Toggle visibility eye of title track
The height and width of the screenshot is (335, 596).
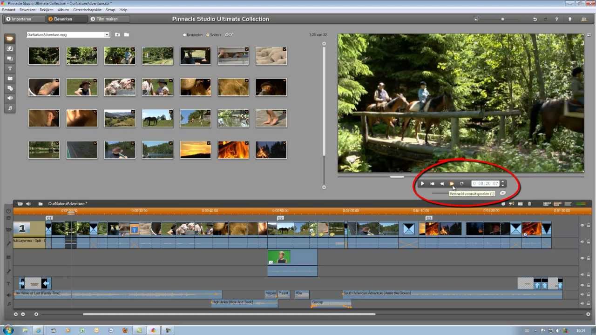click(x=582, y=285)
